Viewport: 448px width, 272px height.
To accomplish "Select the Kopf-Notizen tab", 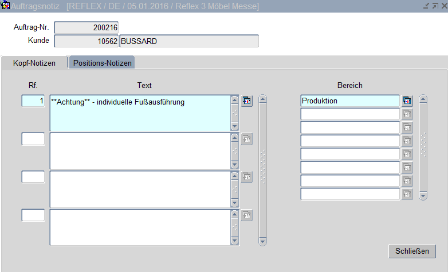I will [34, 63].
